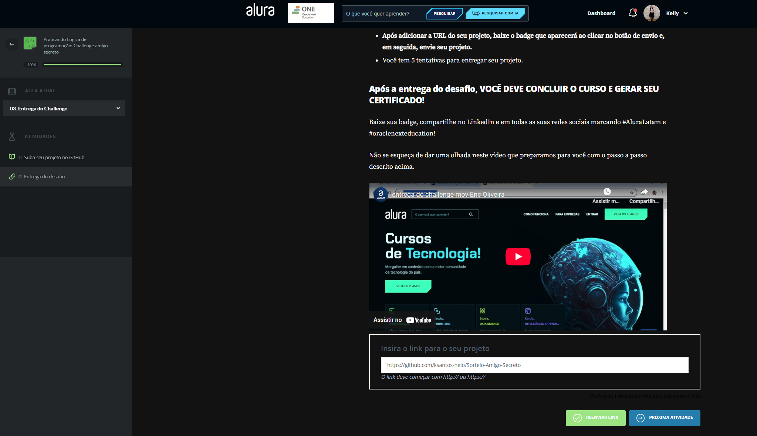Expand the Kelly user menu chevron

686,13
